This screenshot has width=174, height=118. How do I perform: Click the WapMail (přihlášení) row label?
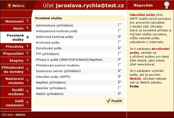(x=51, y=82)
